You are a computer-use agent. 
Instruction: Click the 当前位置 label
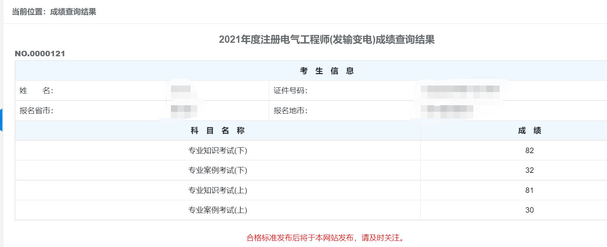[x=27, y=12]
